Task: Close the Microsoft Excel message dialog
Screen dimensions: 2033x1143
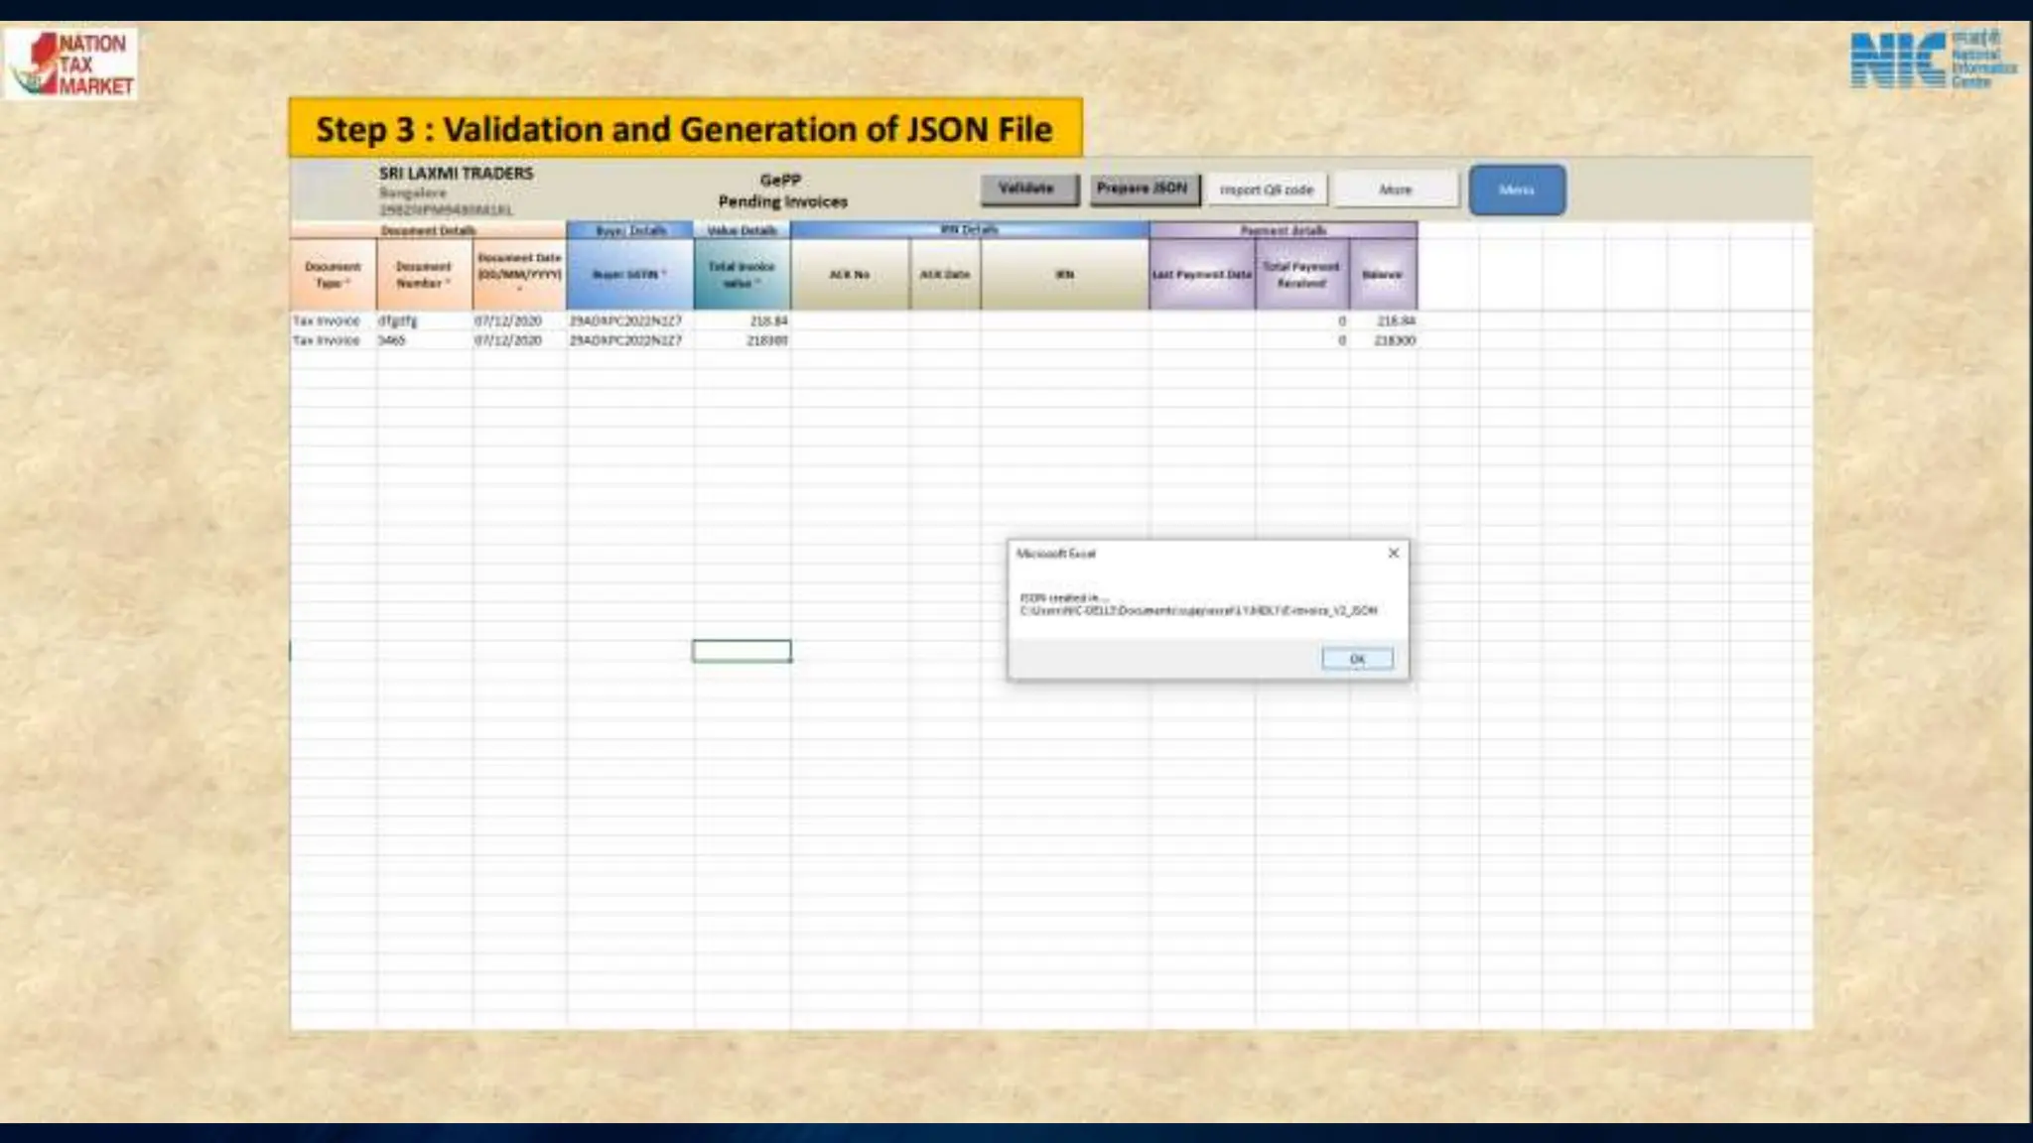Action: point(1393,554)
